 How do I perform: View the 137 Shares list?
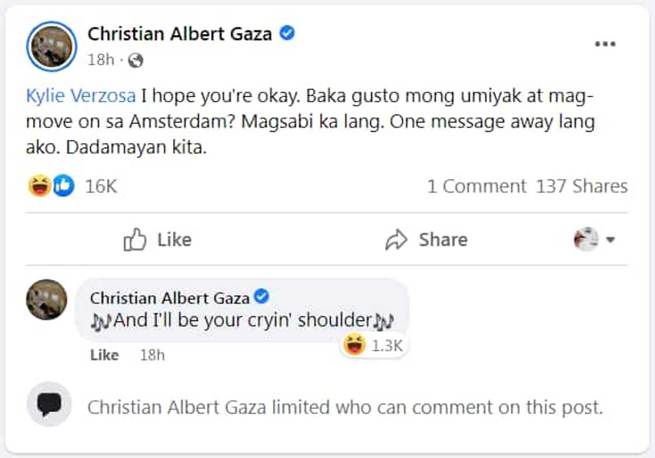pos(581,186)
